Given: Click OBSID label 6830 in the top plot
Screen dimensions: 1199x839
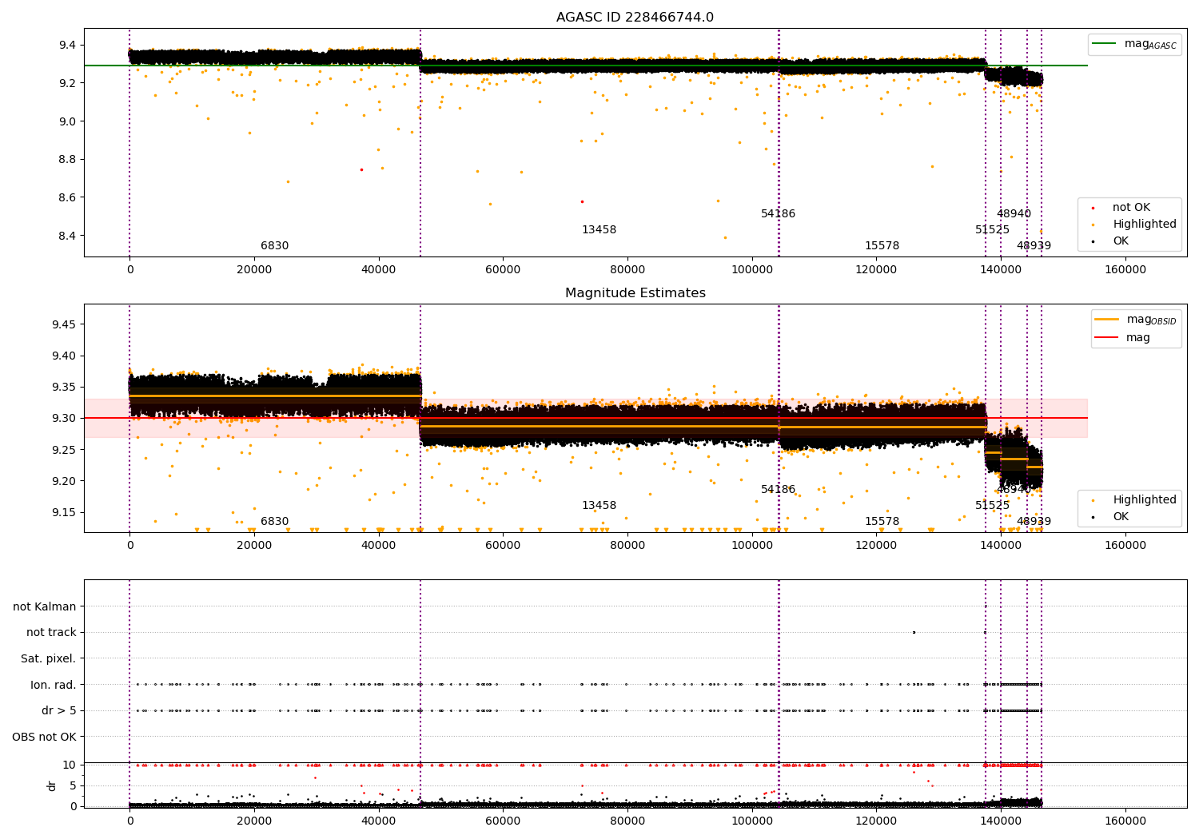Looking at the screenshot, I should (274, 246).
